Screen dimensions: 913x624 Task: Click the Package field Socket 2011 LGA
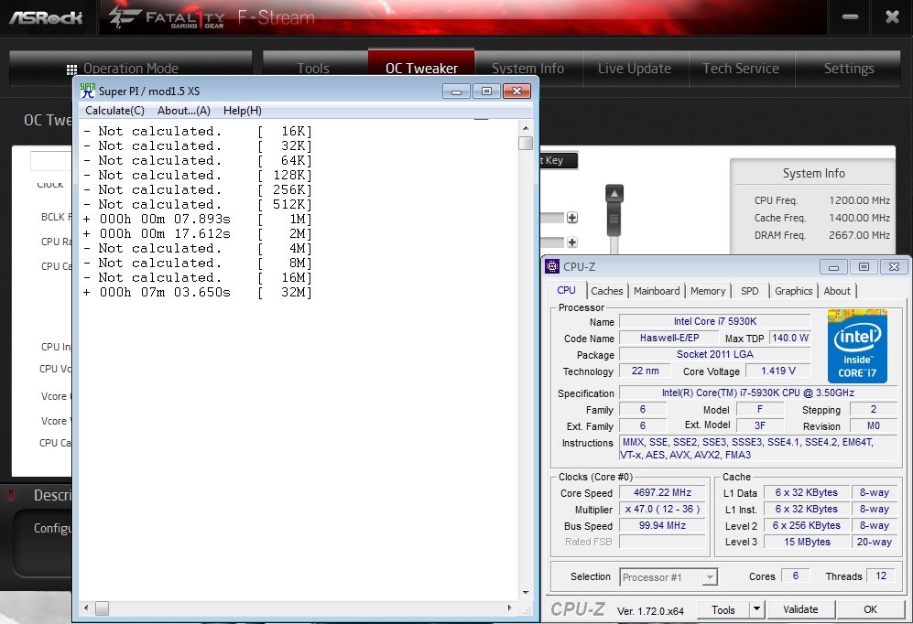(714, 354)
